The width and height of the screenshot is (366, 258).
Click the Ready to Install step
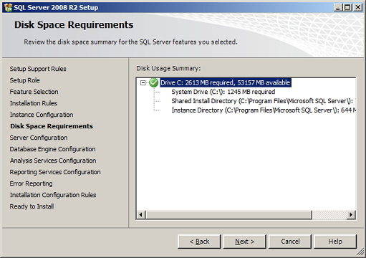pos(32,206)
